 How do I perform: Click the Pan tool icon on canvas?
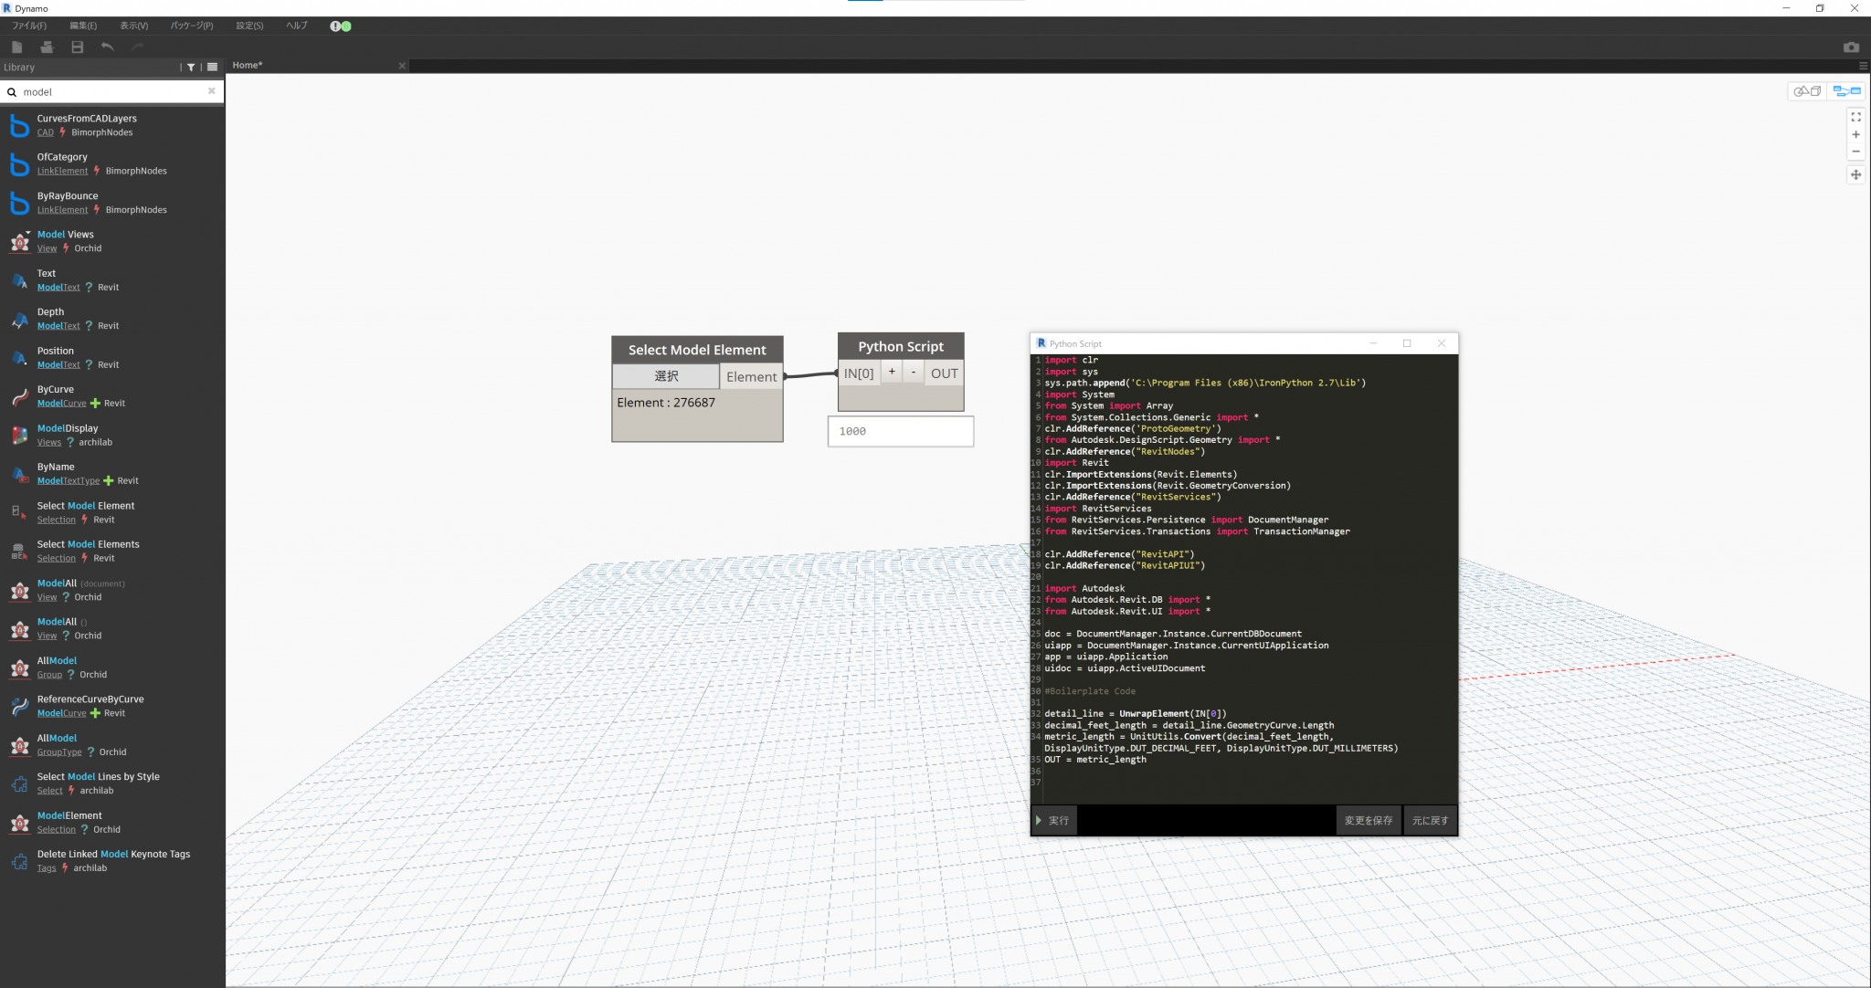(1855, 174)
